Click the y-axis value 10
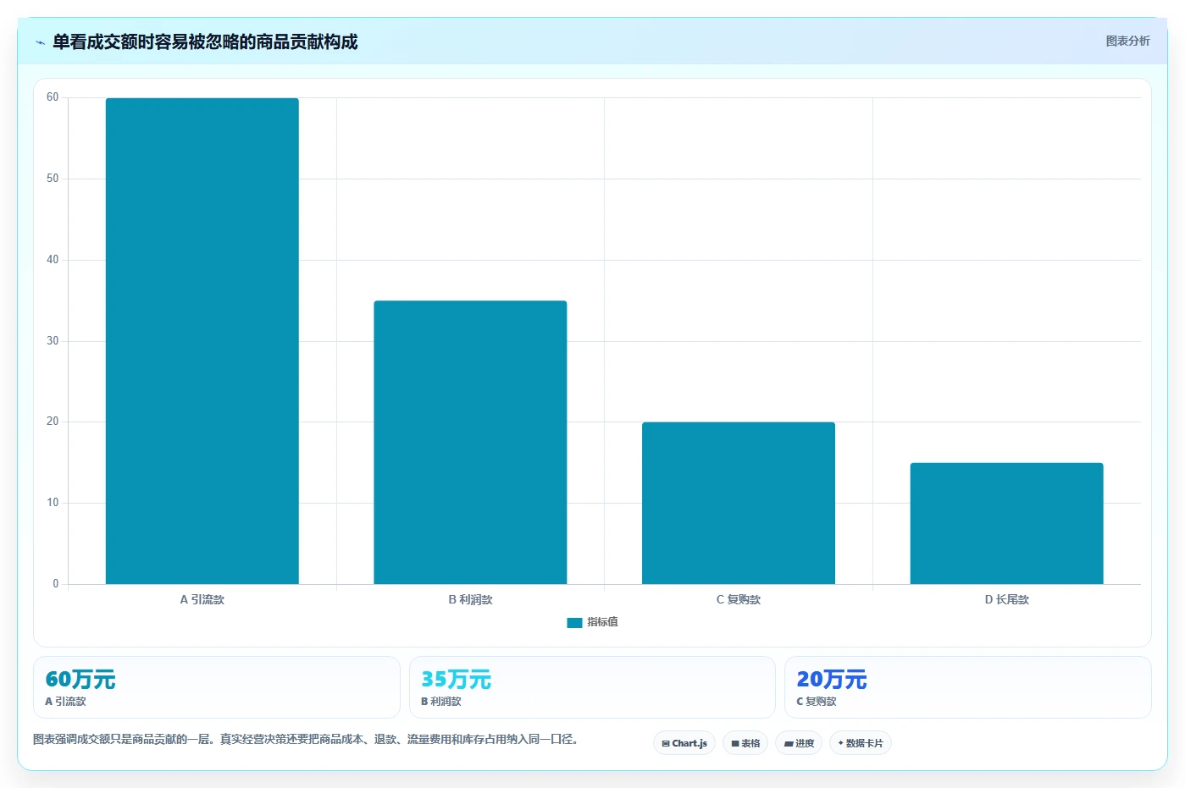Image resolution: width=1185 pixels, height=788 pixels. 53,503
